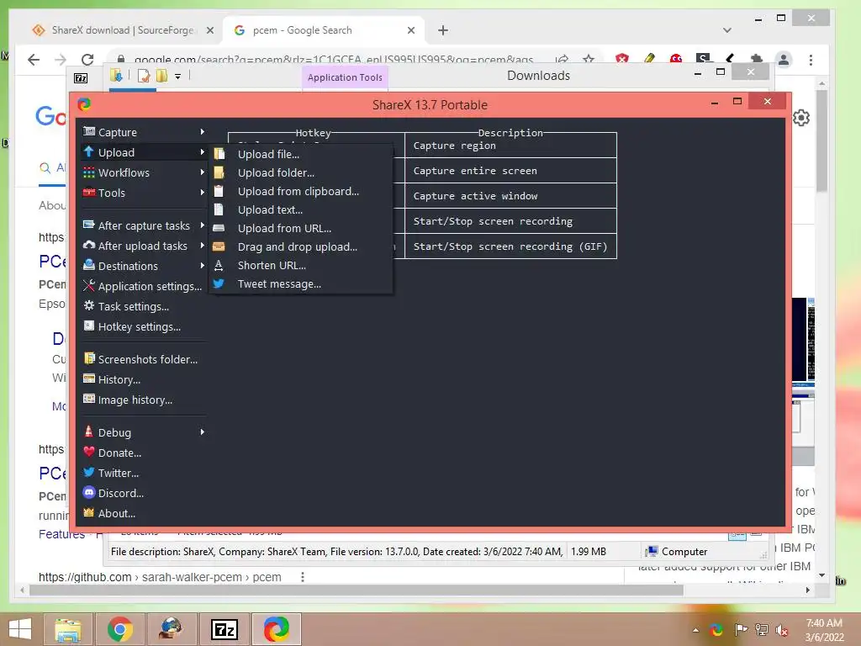The width and height of the screenshot is (861, 646).
Task: Click the Debug traffic cone icon
Action: tap(89, 432)
